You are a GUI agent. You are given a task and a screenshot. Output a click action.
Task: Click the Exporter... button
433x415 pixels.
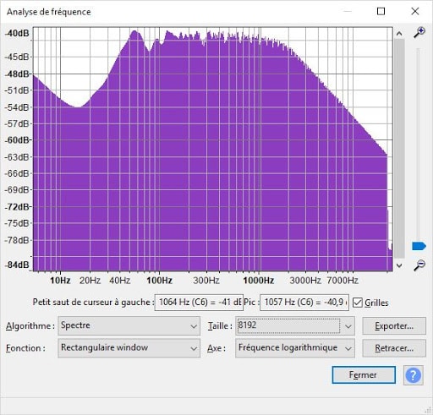[394, 326]
